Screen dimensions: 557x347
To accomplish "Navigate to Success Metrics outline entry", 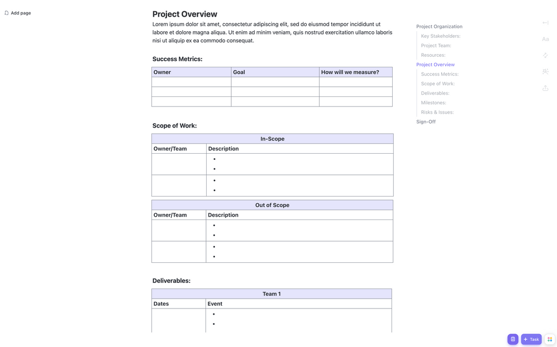I will 439,74.
